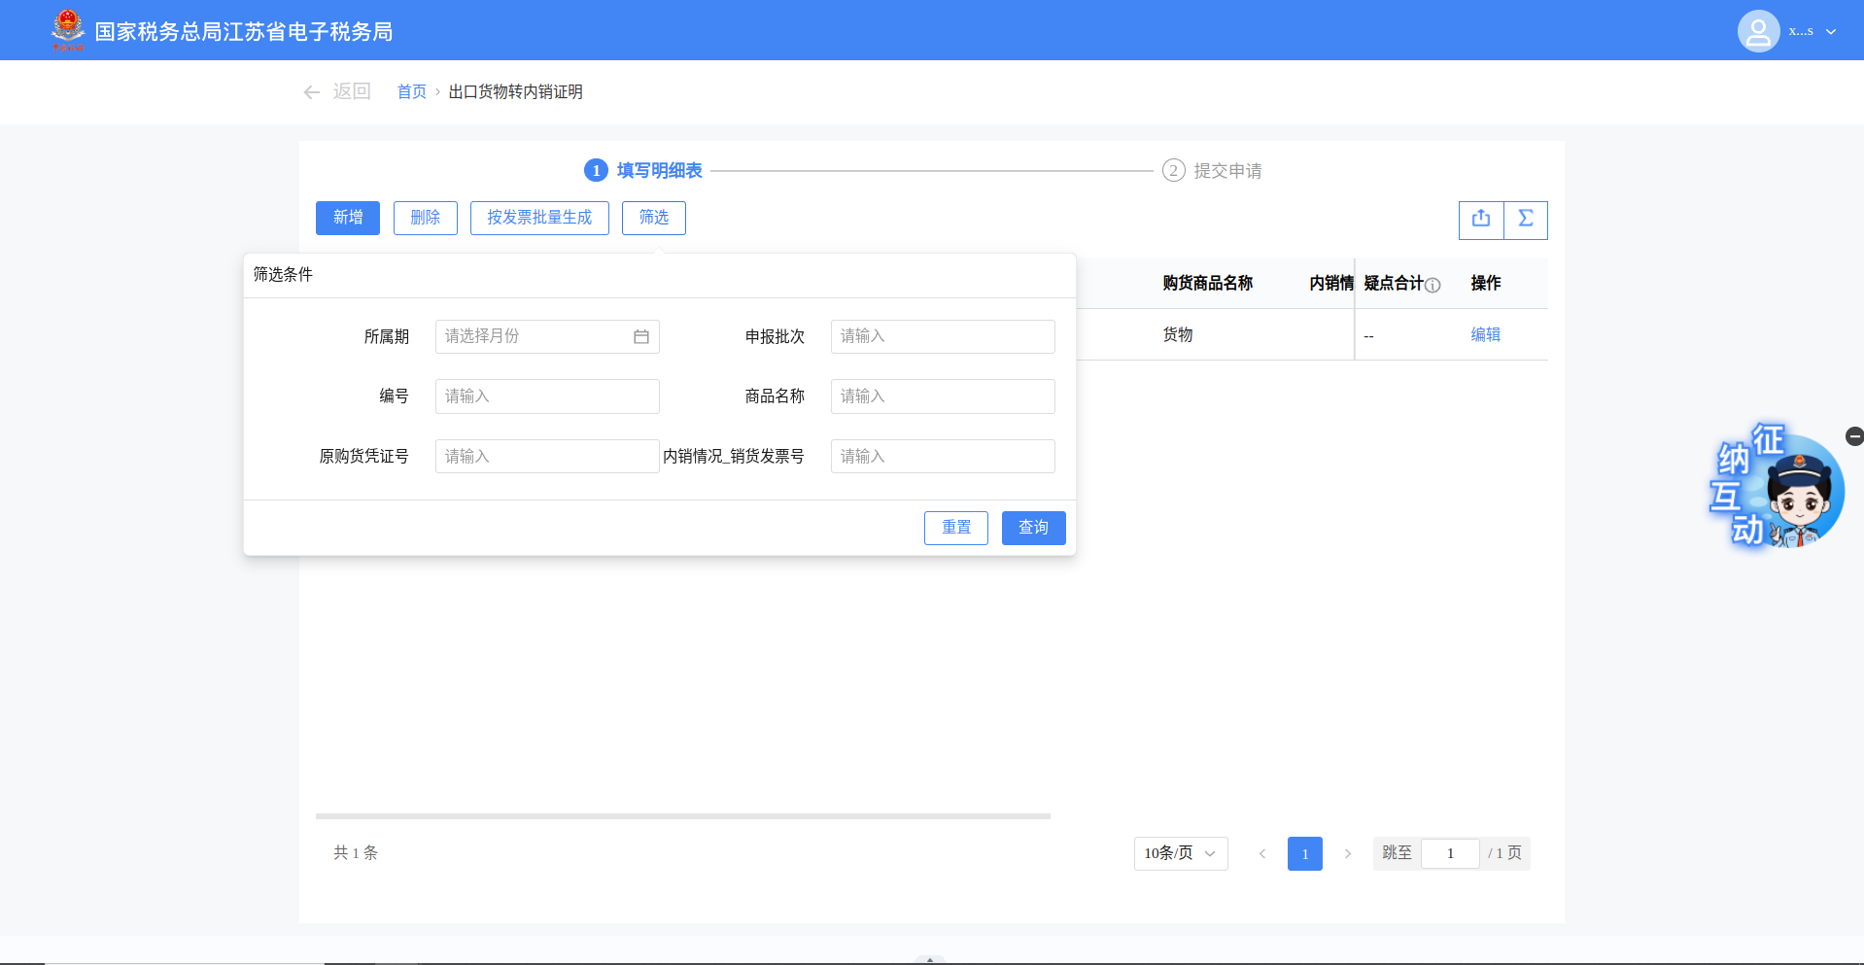Screen dimensions: 1864x965
Task: Click the sigma summary icon button
Action: [x=1526, y=220]
